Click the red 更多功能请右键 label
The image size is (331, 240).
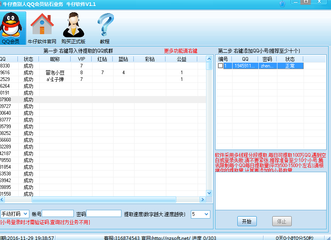[x=181, y=51]
